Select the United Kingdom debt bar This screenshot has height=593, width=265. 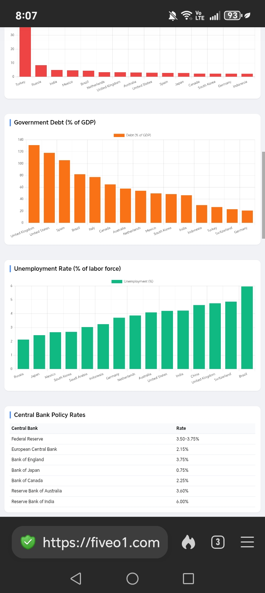click(34, 184)
